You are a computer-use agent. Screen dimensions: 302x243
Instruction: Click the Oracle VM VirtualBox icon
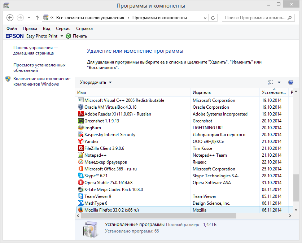pos(81,107)
